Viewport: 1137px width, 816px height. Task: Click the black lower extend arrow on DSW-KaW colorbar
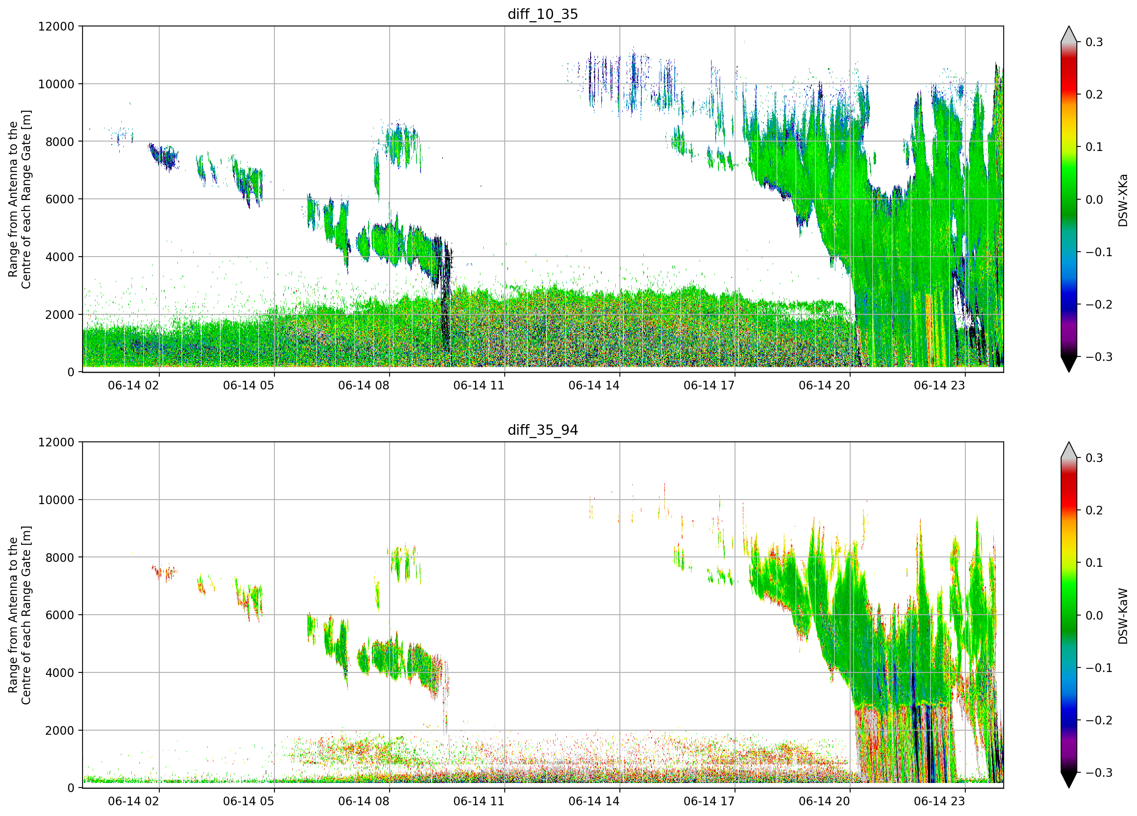(x=1069, y=780)
